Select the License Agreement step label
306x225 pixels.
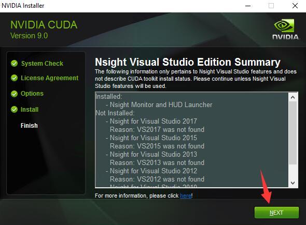(50, 78)
